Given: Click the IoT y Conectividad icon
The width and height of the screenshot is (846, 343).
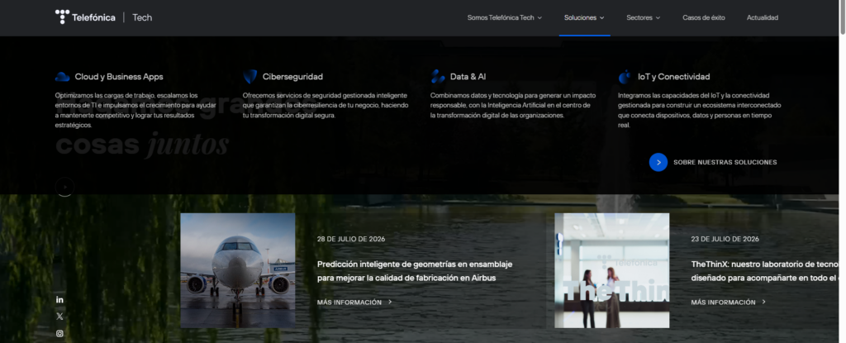Looking at the screenshot, I should tap(625, 77).
